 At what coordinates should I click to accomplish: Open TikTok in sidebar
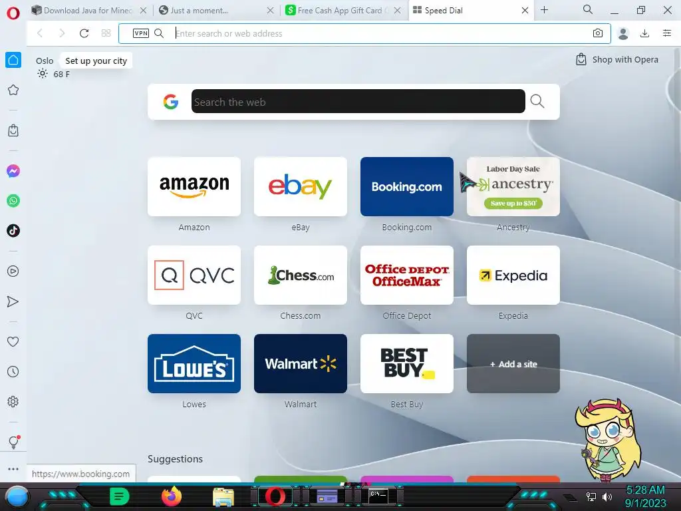click(x=13, y=230)
